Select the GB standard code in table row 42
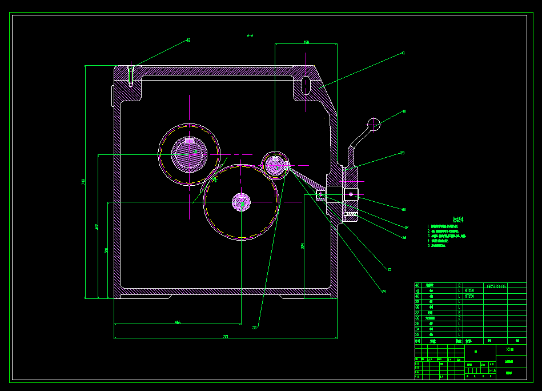The width and height of the screenshot is (542, 391). (x=496, y=286)
